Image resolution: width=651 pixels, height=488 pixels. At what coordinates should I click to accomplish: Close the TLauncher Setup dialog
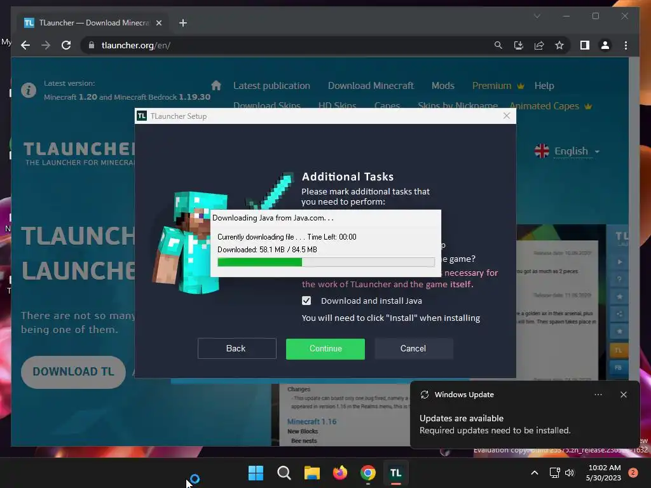tap(507, 116)
